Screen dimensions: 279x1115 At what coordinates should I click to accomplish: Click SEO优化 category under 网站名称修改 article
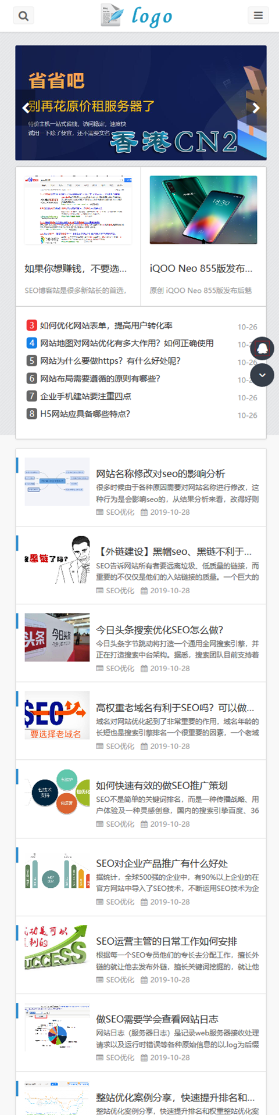pos(120,512)
